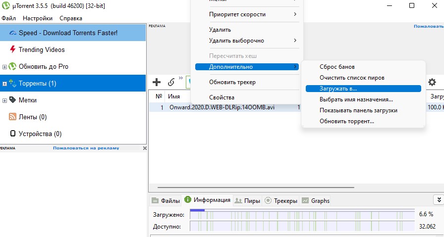Click the RSS icon next to Ленты
Viewport: 444px width, 237px height.
pyautogui.click(x=12, y=116)
